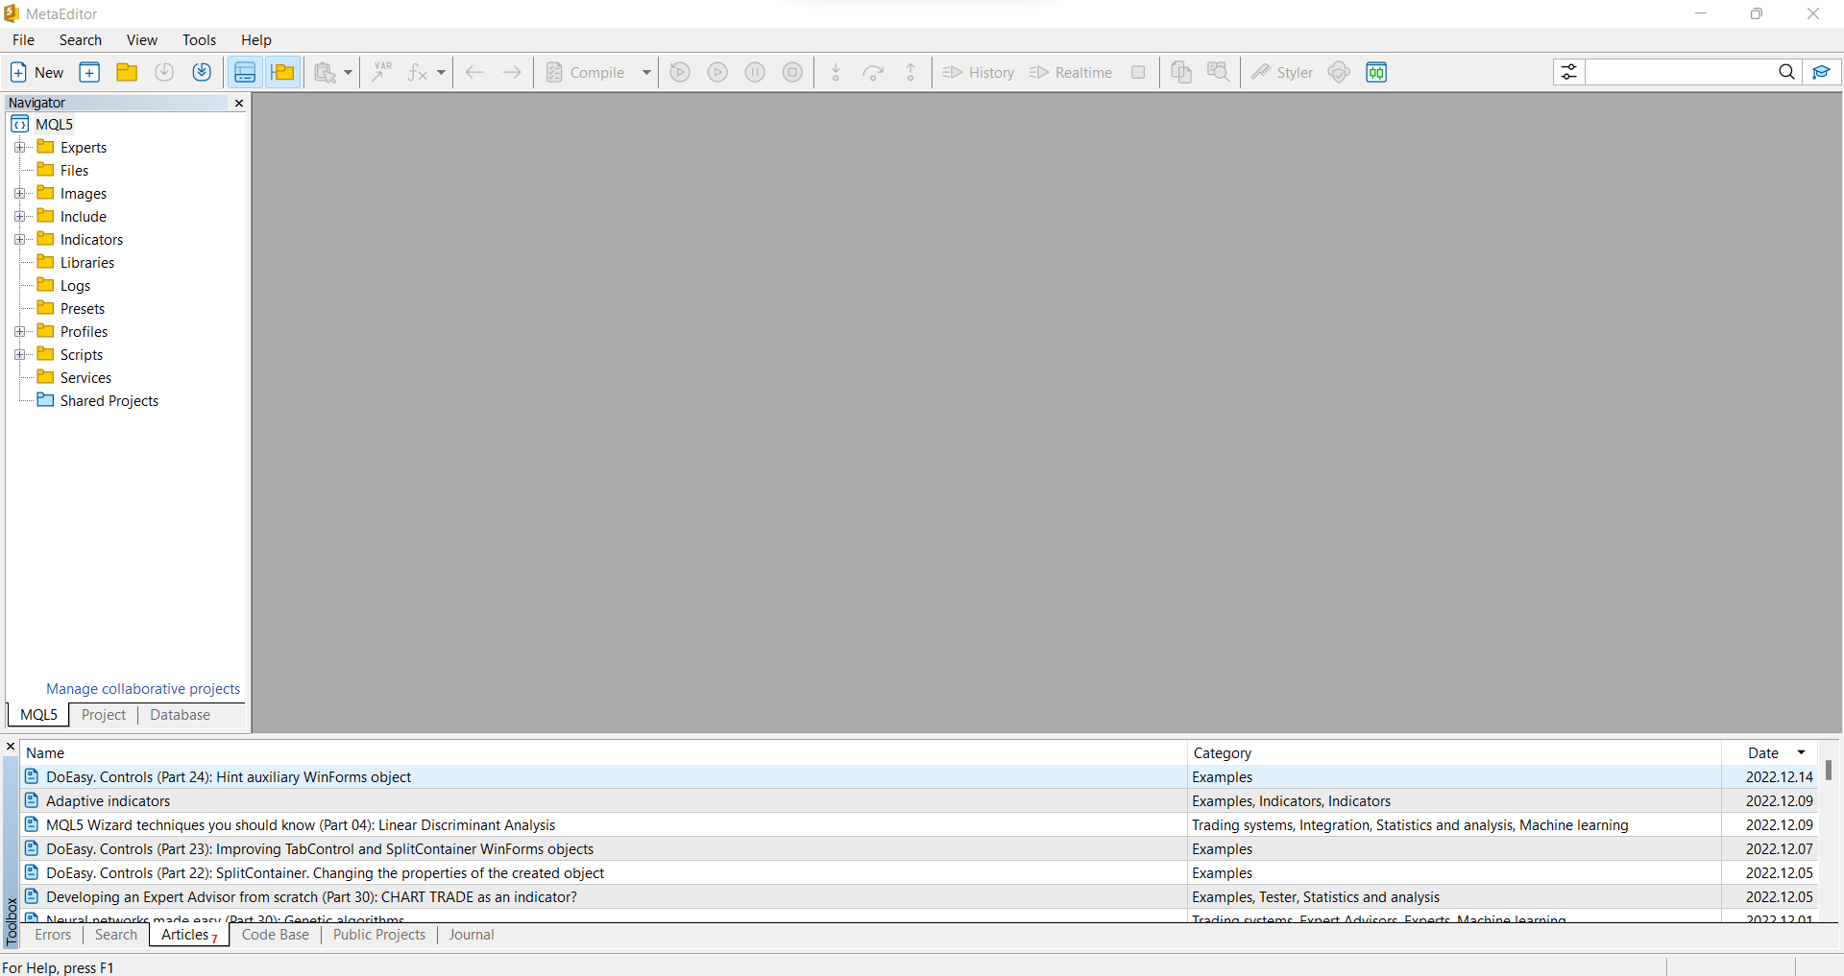Screen dimensions: 1844x976
Task: Click Manage collaborative projects link
Action: [143, 689]
